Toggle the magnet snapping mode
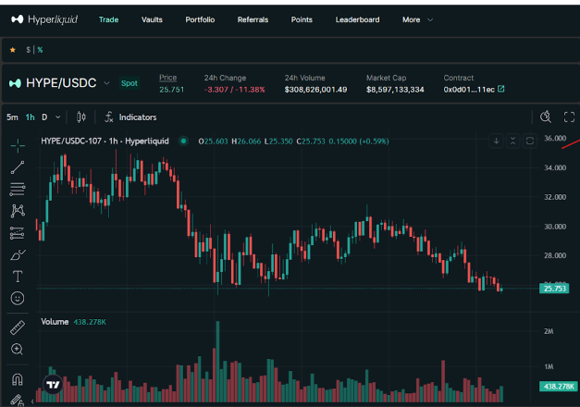This screenshot has width=580, height=407. 18,379
